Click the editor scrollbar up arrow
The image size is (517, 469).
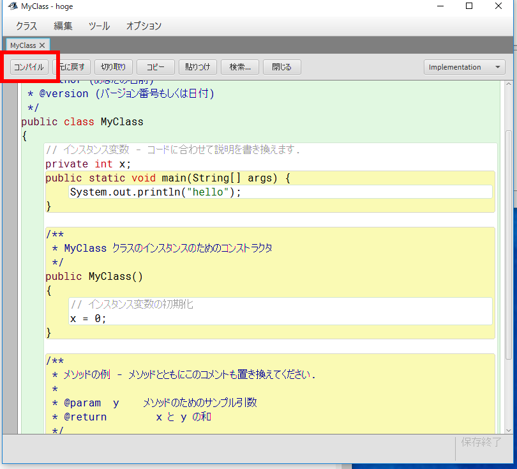(509, 84)
